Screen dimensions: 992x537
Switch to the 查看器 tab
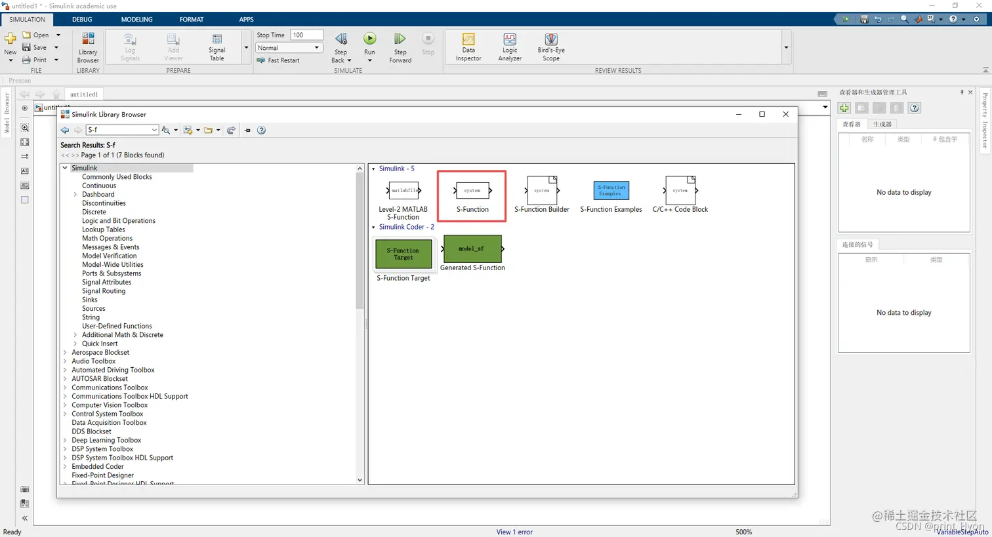coord(852,125)
